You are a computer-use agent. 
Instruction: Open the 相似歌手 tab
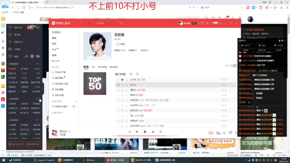114,67
